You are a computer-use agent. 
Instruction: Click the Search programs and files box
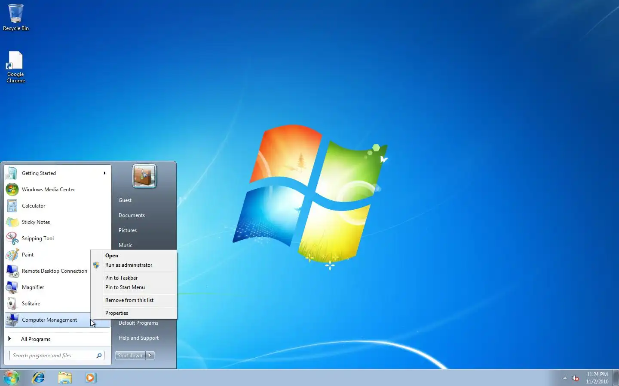(57, 356)
